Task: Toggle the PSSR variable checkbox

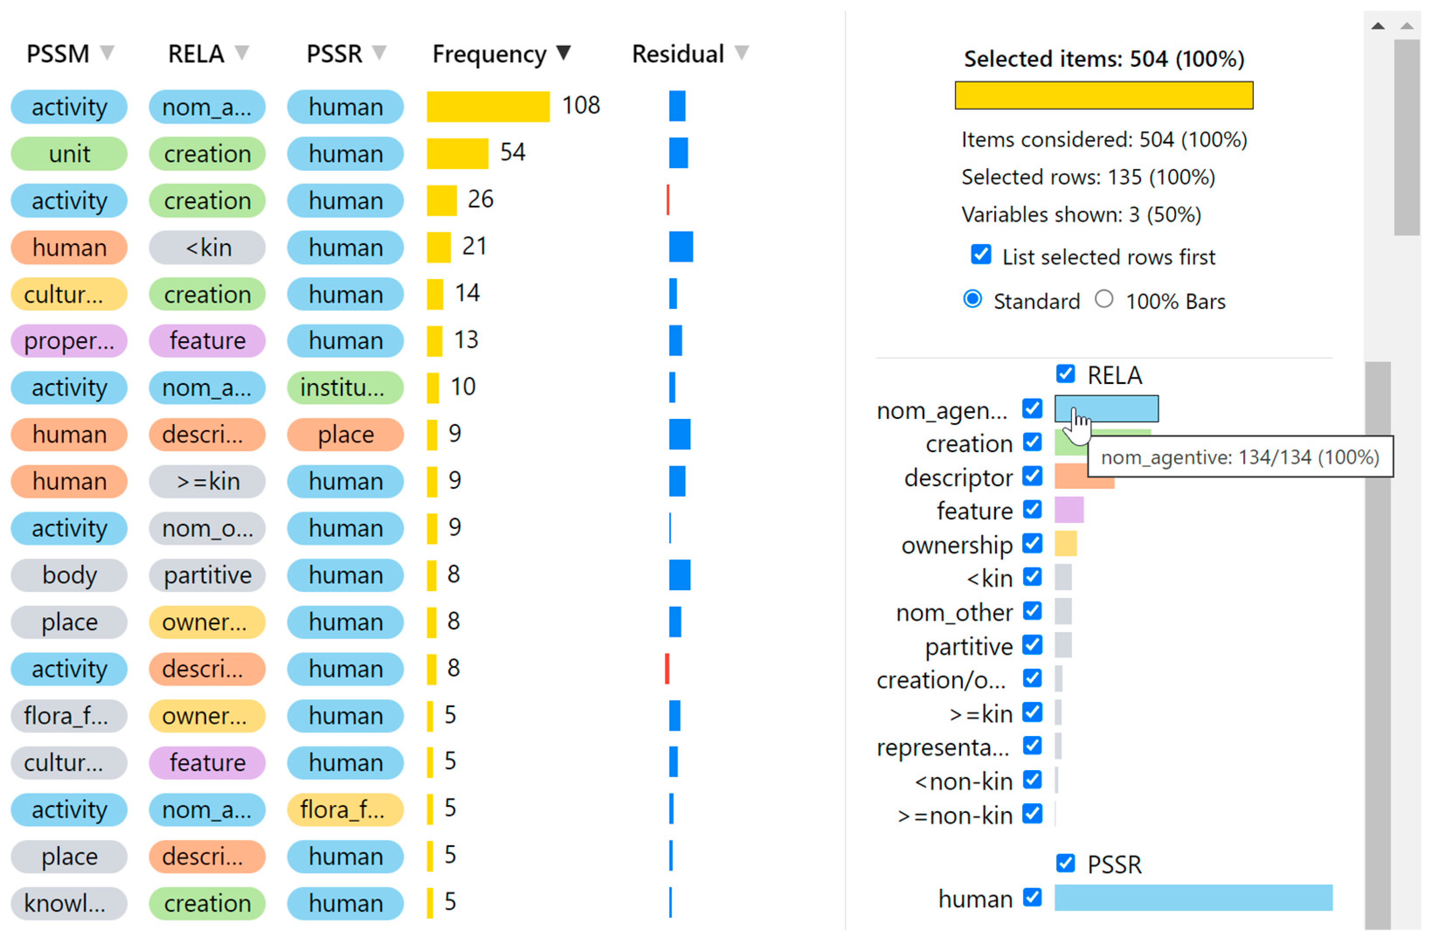Action: tap(1065, 864)
